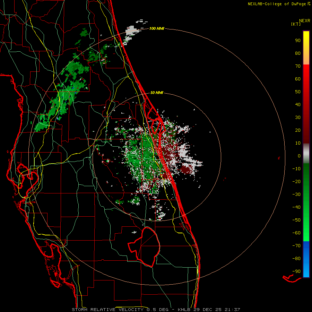Click the 50 knot scale value
The image size is (312, 312).
click(298, 92)
